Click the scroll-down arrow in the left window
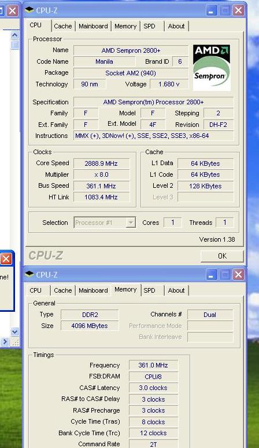Screen dimensions: 259x448 [15, 332]
